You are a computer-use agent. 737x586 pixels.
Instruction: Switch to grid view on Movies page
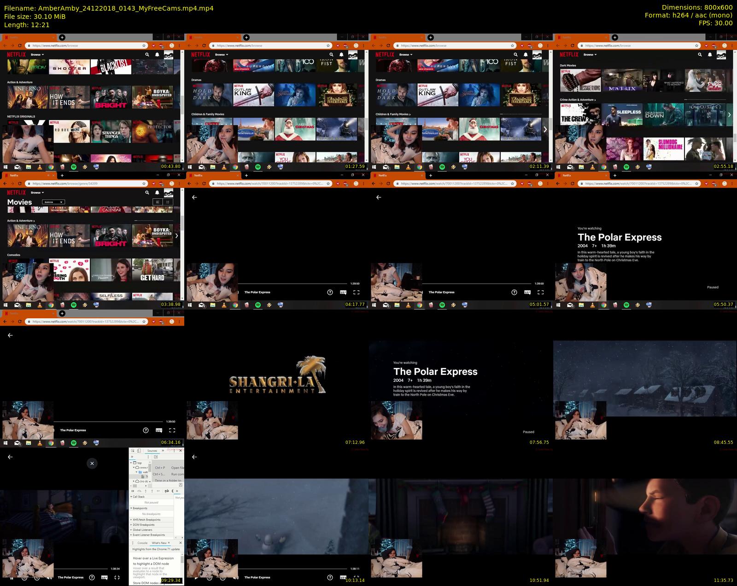[168, 202]
